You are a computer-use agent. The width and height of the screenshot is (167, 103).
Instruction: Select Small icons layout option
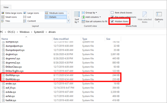coord(9,17)
